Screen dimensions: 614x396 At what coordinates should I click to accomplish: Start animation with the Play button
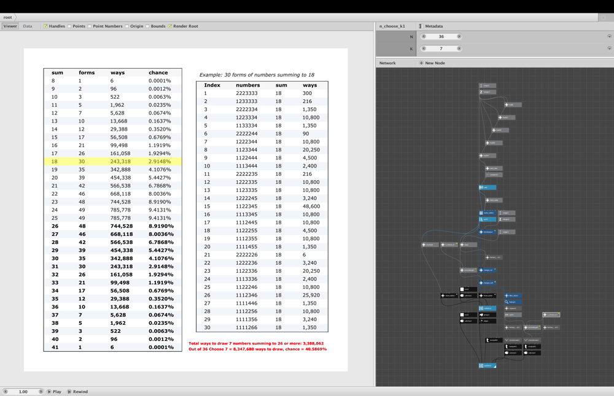(55, 391)
